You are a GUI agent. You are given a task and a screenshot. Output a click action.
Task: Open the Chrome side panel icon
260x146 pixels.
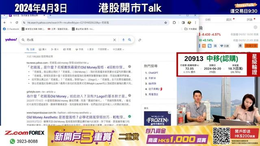click(183, 23)
